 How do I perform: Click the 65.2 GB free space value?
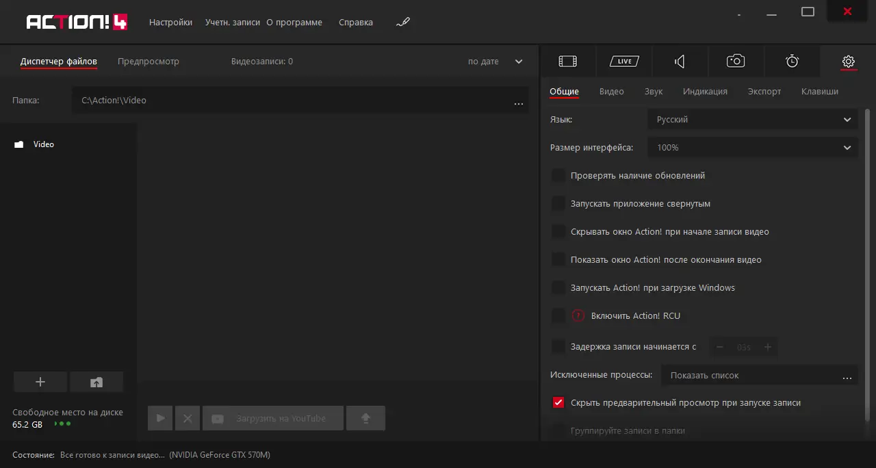(x=27, y=425)
